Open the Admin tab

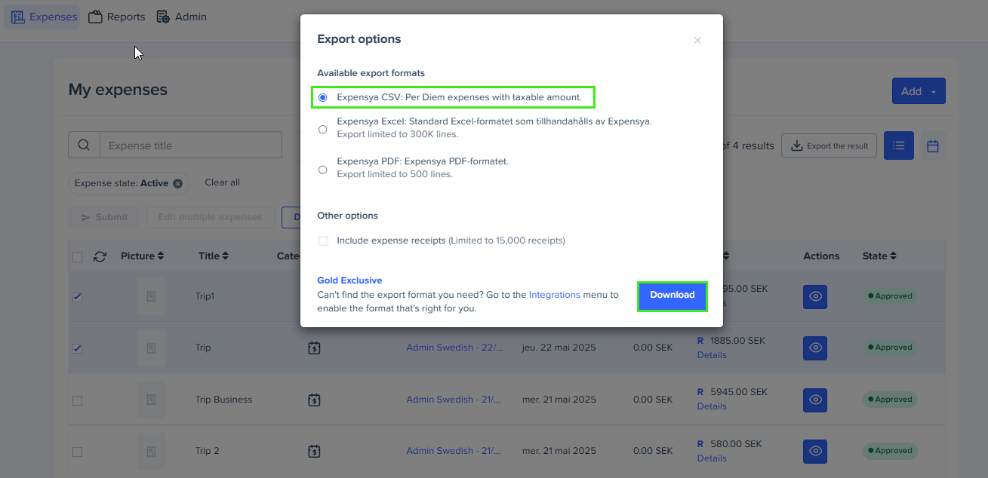coord(181,17)
